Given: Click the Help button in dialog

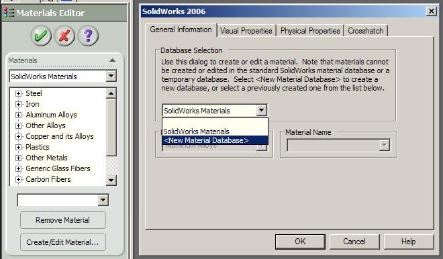Looking at the screenshot, I should [x=409, y=242].
